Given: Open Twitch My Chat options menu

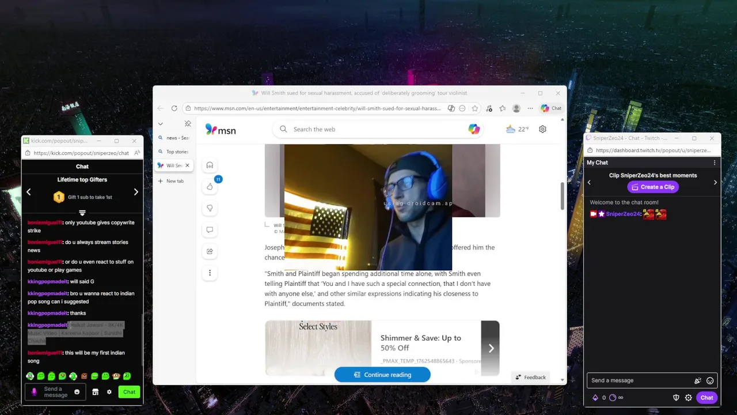Looking at the screenshot, I should click(715, 163).
